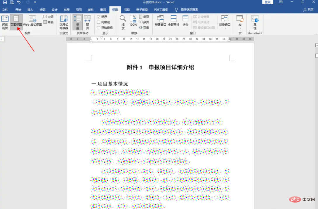
Task: Click the Share (共享) button
Action: click(x=308, y=10)
